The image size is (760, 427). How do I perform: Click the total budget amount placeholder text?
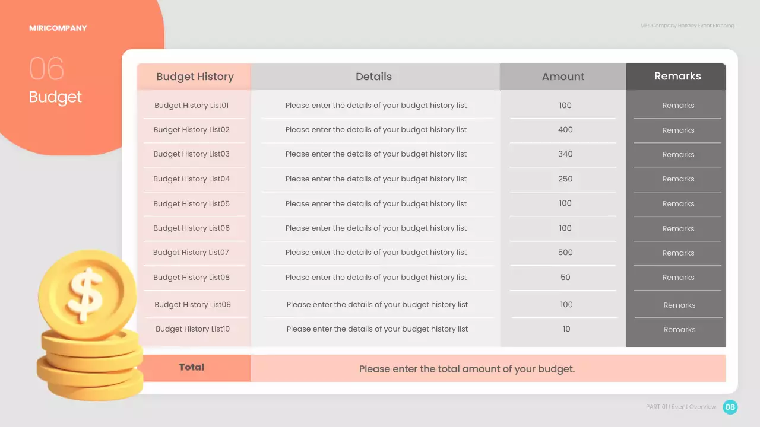click(467, 369)
